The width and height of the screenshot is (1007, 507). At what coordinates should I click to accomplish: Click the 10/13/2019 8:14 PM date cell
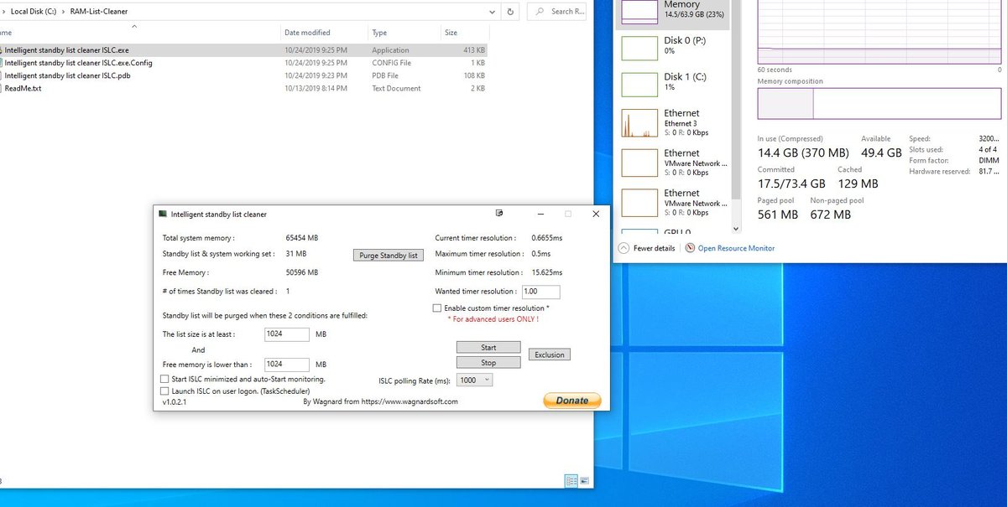tap(316, 88)
